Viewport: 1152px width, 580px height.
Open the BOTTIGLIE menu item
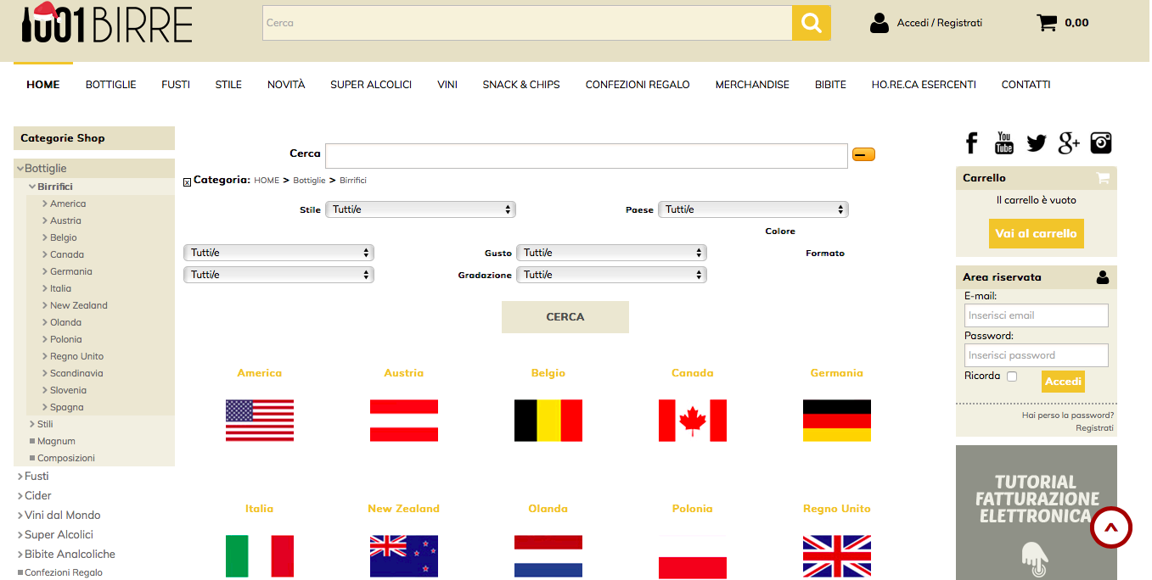pyautogui.click(x=111, y=85)
